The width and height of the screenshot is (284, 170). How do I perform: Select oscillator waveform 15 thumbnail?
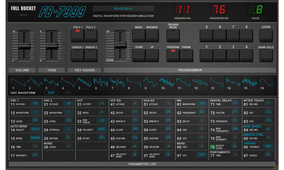click(x=250, y=83)
